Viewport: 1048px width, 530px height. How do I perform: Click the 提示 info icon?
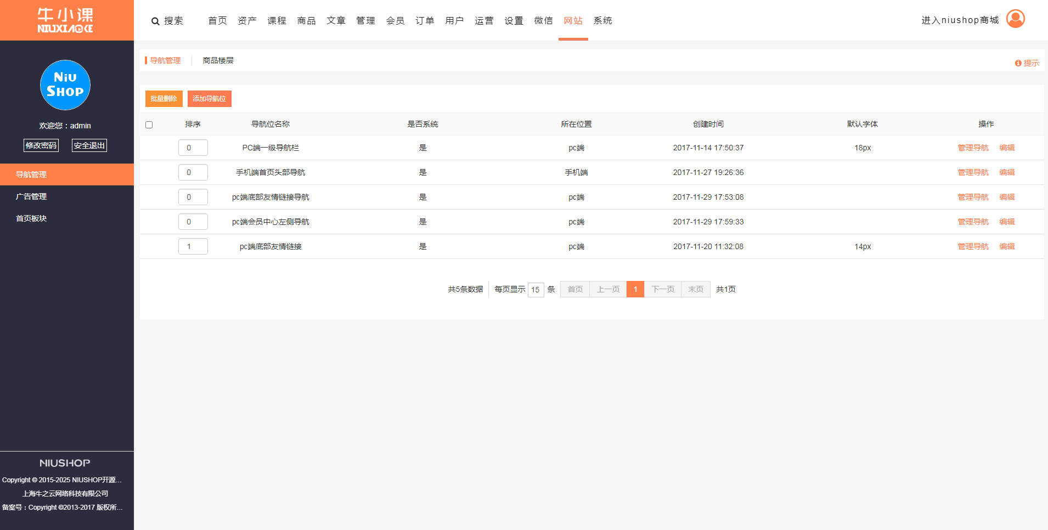[x=1018, y=64]
